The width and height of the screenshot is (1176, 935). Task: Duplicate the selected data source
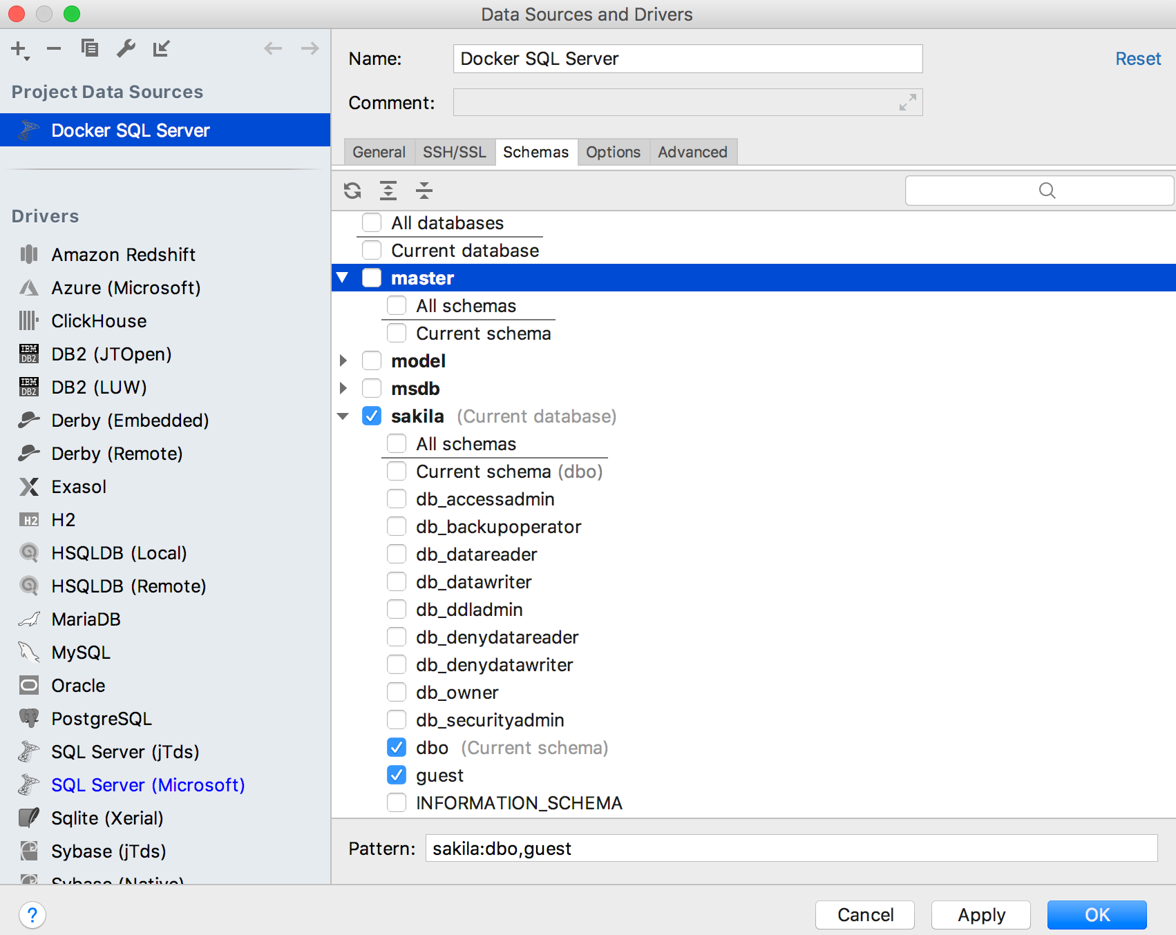point(90,48)
